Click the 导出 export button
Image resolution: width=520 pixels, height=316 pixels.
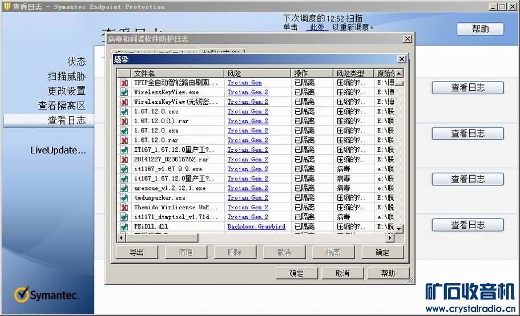click(x=136, y=252)
